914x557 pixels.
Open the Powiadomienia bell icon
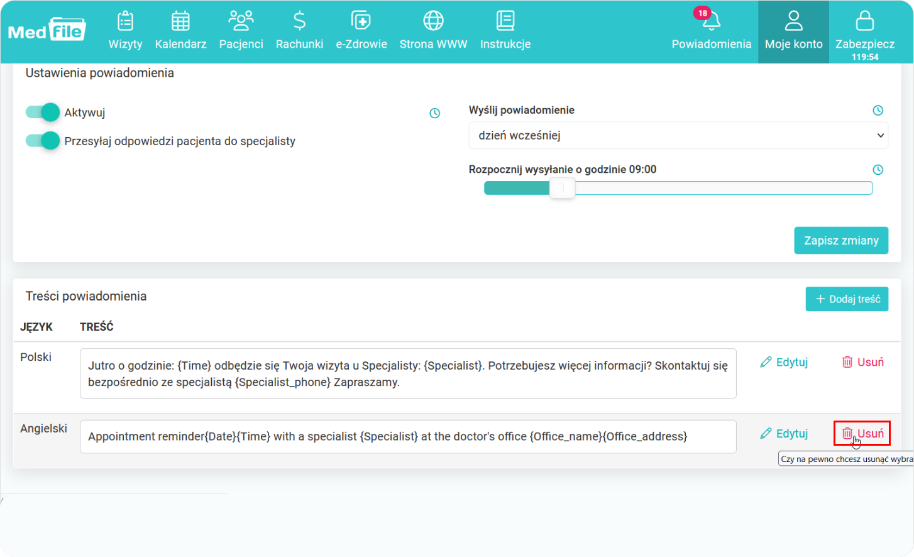pyautogui.click(x=711, y=21)
